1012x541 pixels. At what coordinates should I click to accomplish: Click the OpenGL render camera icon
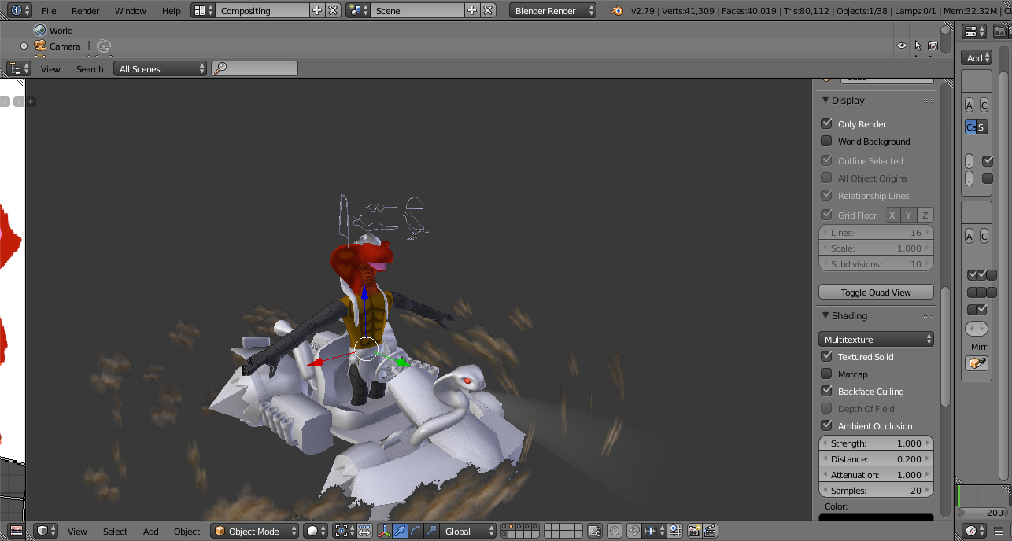[695, 531]
